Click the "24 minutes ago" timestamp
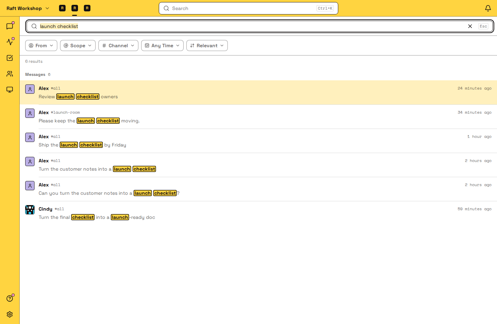Screen dimensions: 497x324 pyautogui.click(x=475, y=89)
